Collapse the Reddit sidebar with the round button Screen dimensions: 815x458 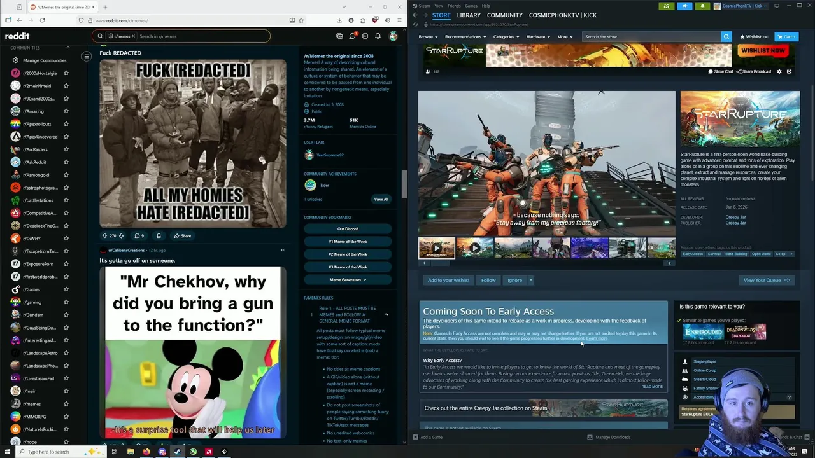[87, 57]
